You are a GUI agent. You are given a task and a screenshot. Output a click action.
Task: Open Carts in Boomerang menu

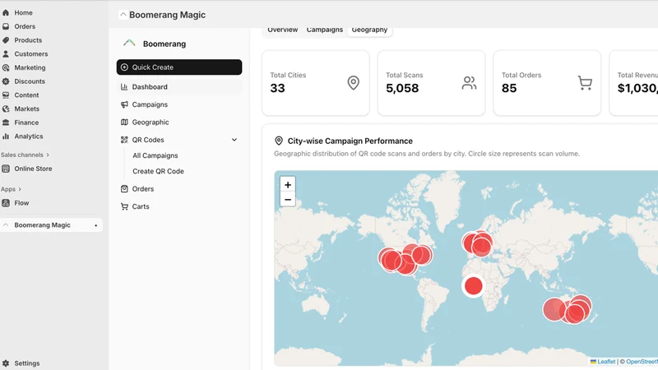(179, 206)
